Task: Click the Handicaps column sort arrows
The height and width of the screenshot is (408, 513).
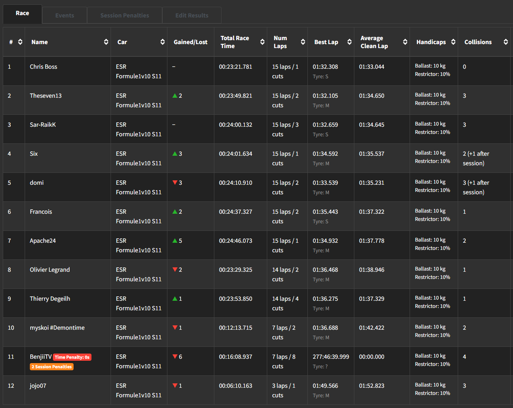Action: [x=453, y=42]
